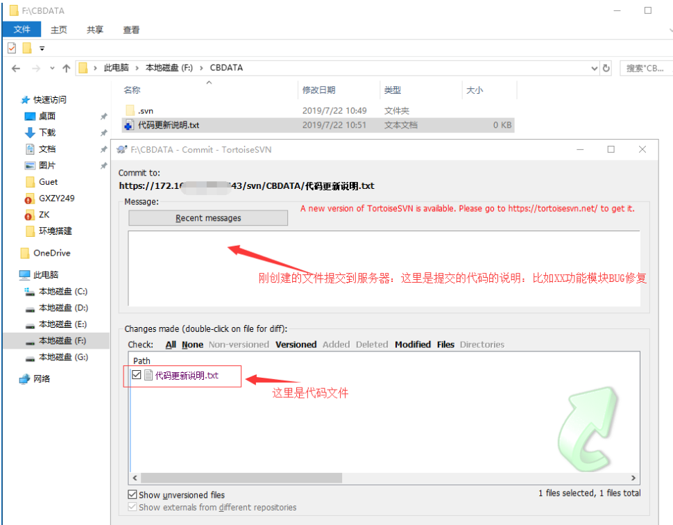Image resolution: width=673 pixels, height=525 pixels.
Task: Click the SVN-added file icon of 代码更新说明.txt in Explorer
Action: point(129,125)
